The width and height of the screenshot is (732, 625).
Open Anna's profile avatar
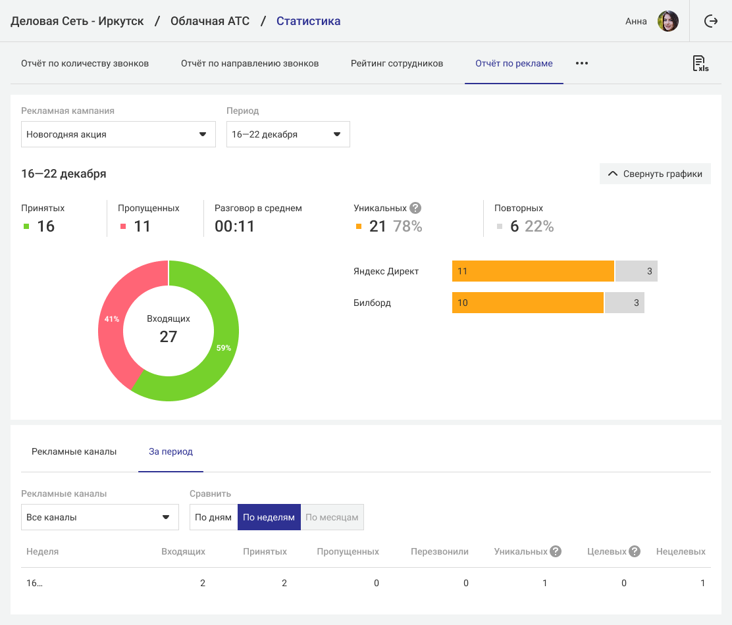pos(667,21)
